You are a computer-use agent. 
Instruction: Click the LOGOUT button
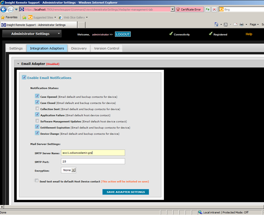[123, 34]
